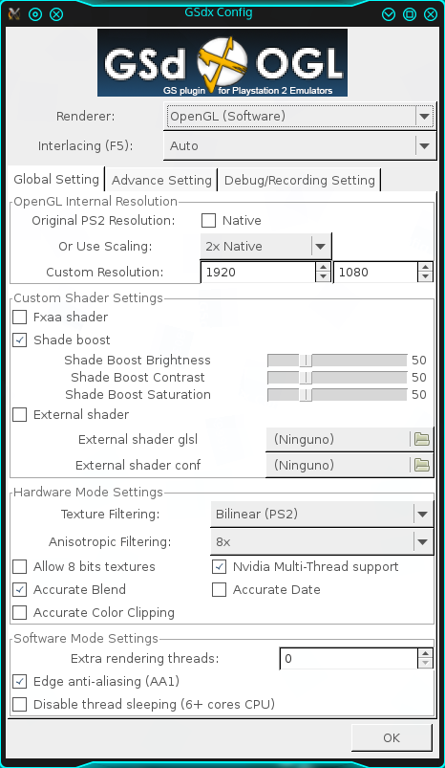
Task: Click the OK button
Action: (392, 737)
